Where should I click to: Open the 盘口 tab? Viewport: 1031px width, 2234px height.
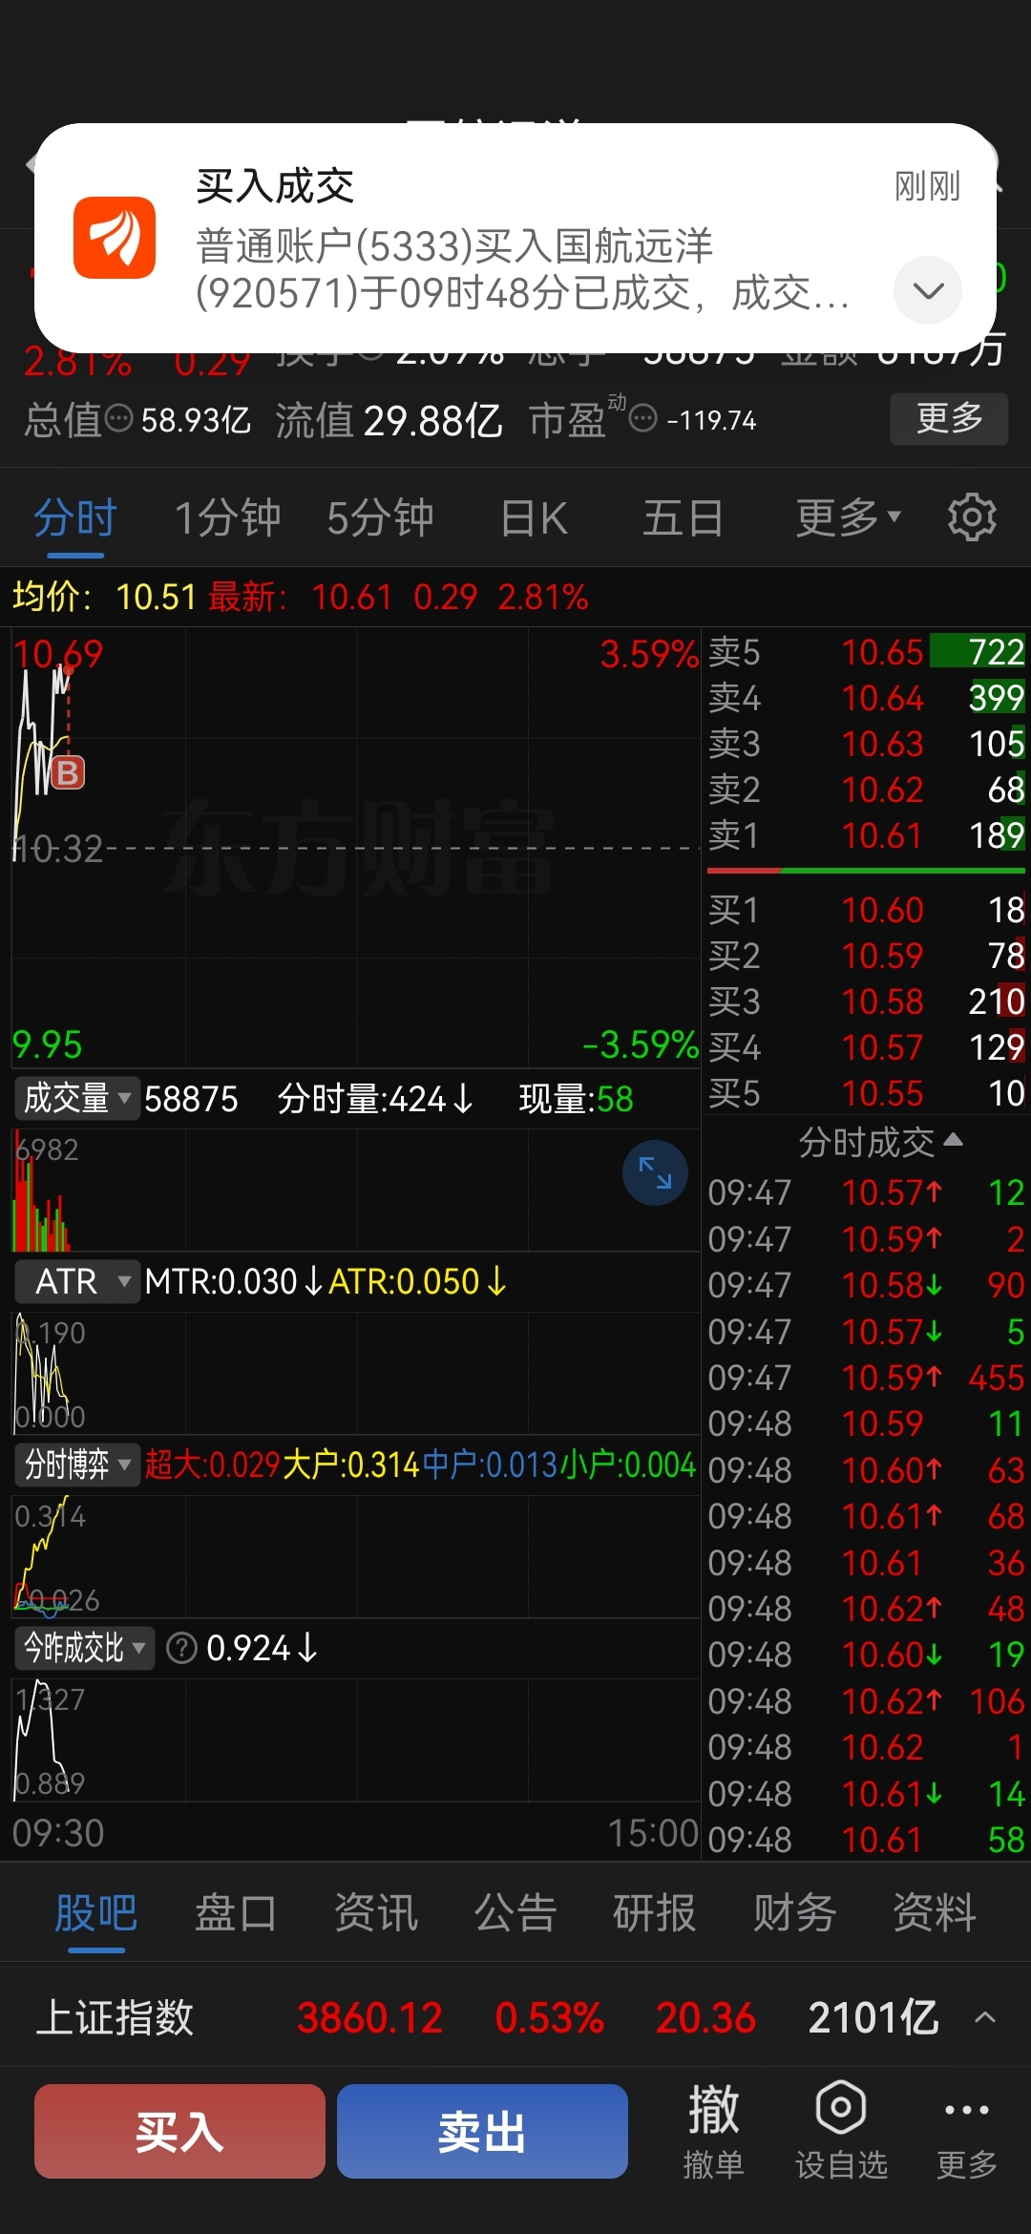pos(236,1913)
